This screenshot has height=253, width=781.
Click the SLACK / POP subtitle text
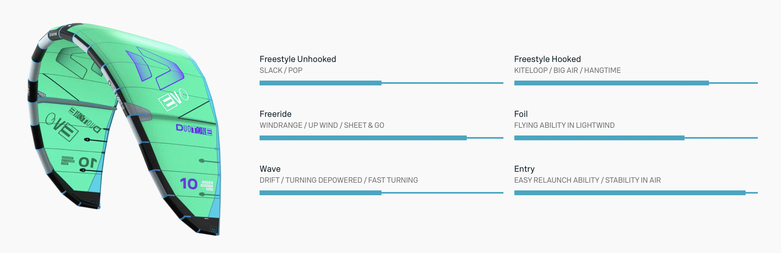click(281, 70)
